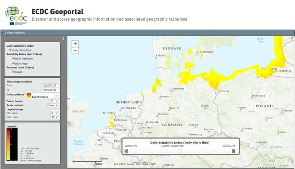295x169 pixels.
Task: Open the Min. value dropdown
Action: coord(55,113)
